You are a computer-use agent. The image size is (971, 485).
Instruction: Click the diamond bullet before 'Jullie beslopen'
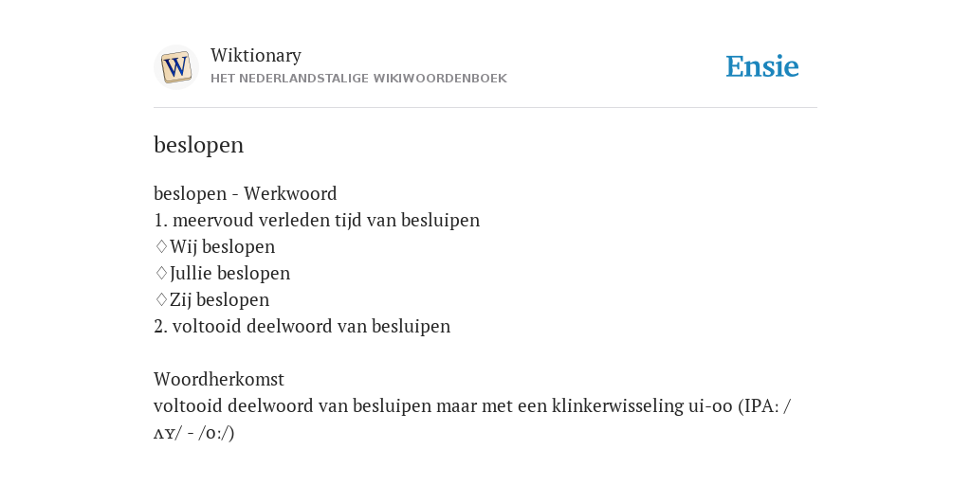point(161,274)
